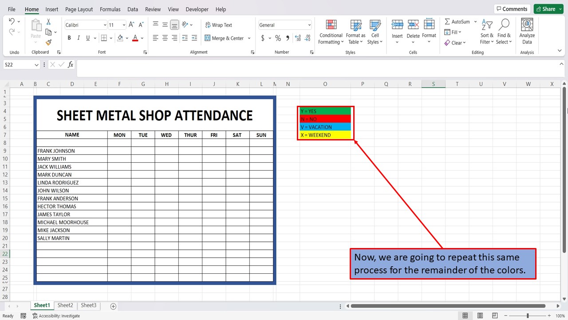The width and height of the screenshot is (568, 320).
Task: Toggle Underline formatting
Action: (88, 38)
